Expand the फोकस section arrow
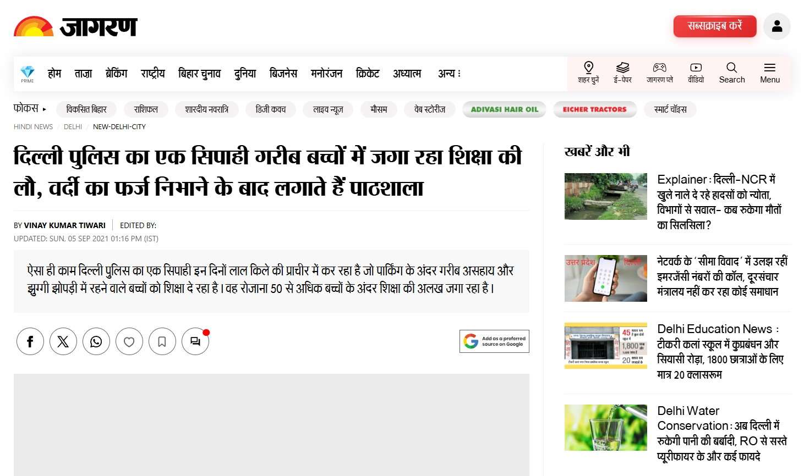 45,109
